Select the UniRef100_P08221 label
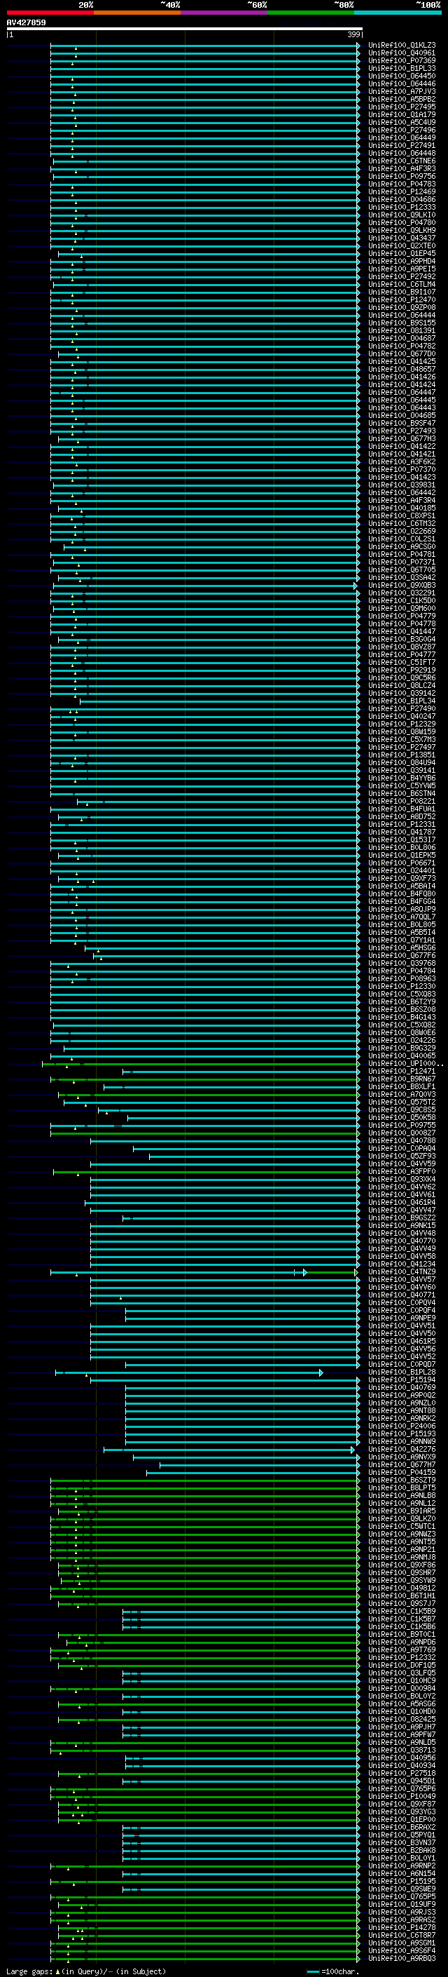 402,801
